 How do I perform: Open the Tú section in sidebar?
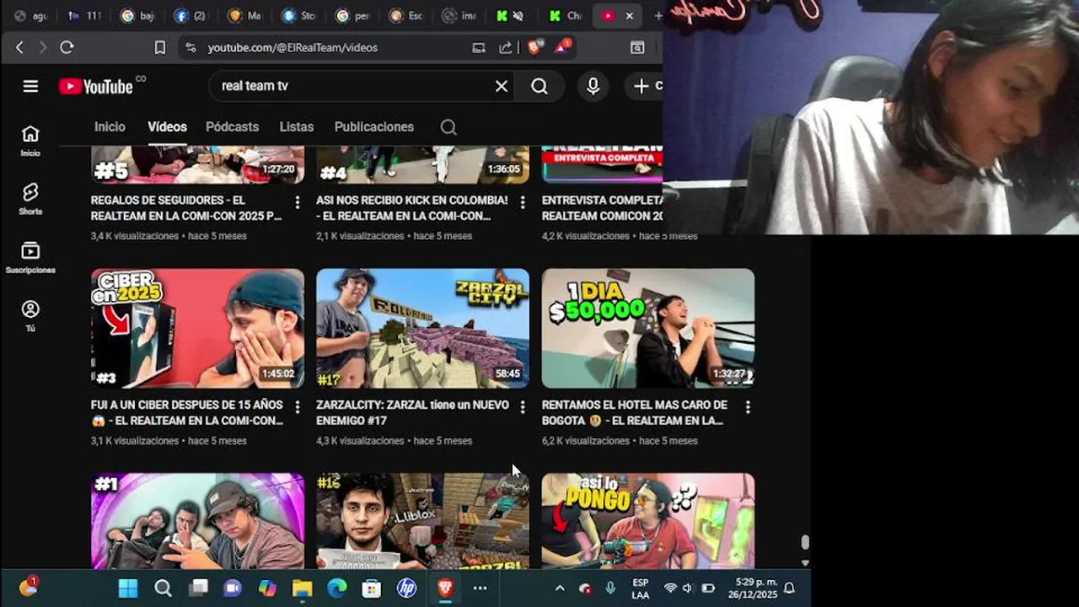tap(30, 316)
